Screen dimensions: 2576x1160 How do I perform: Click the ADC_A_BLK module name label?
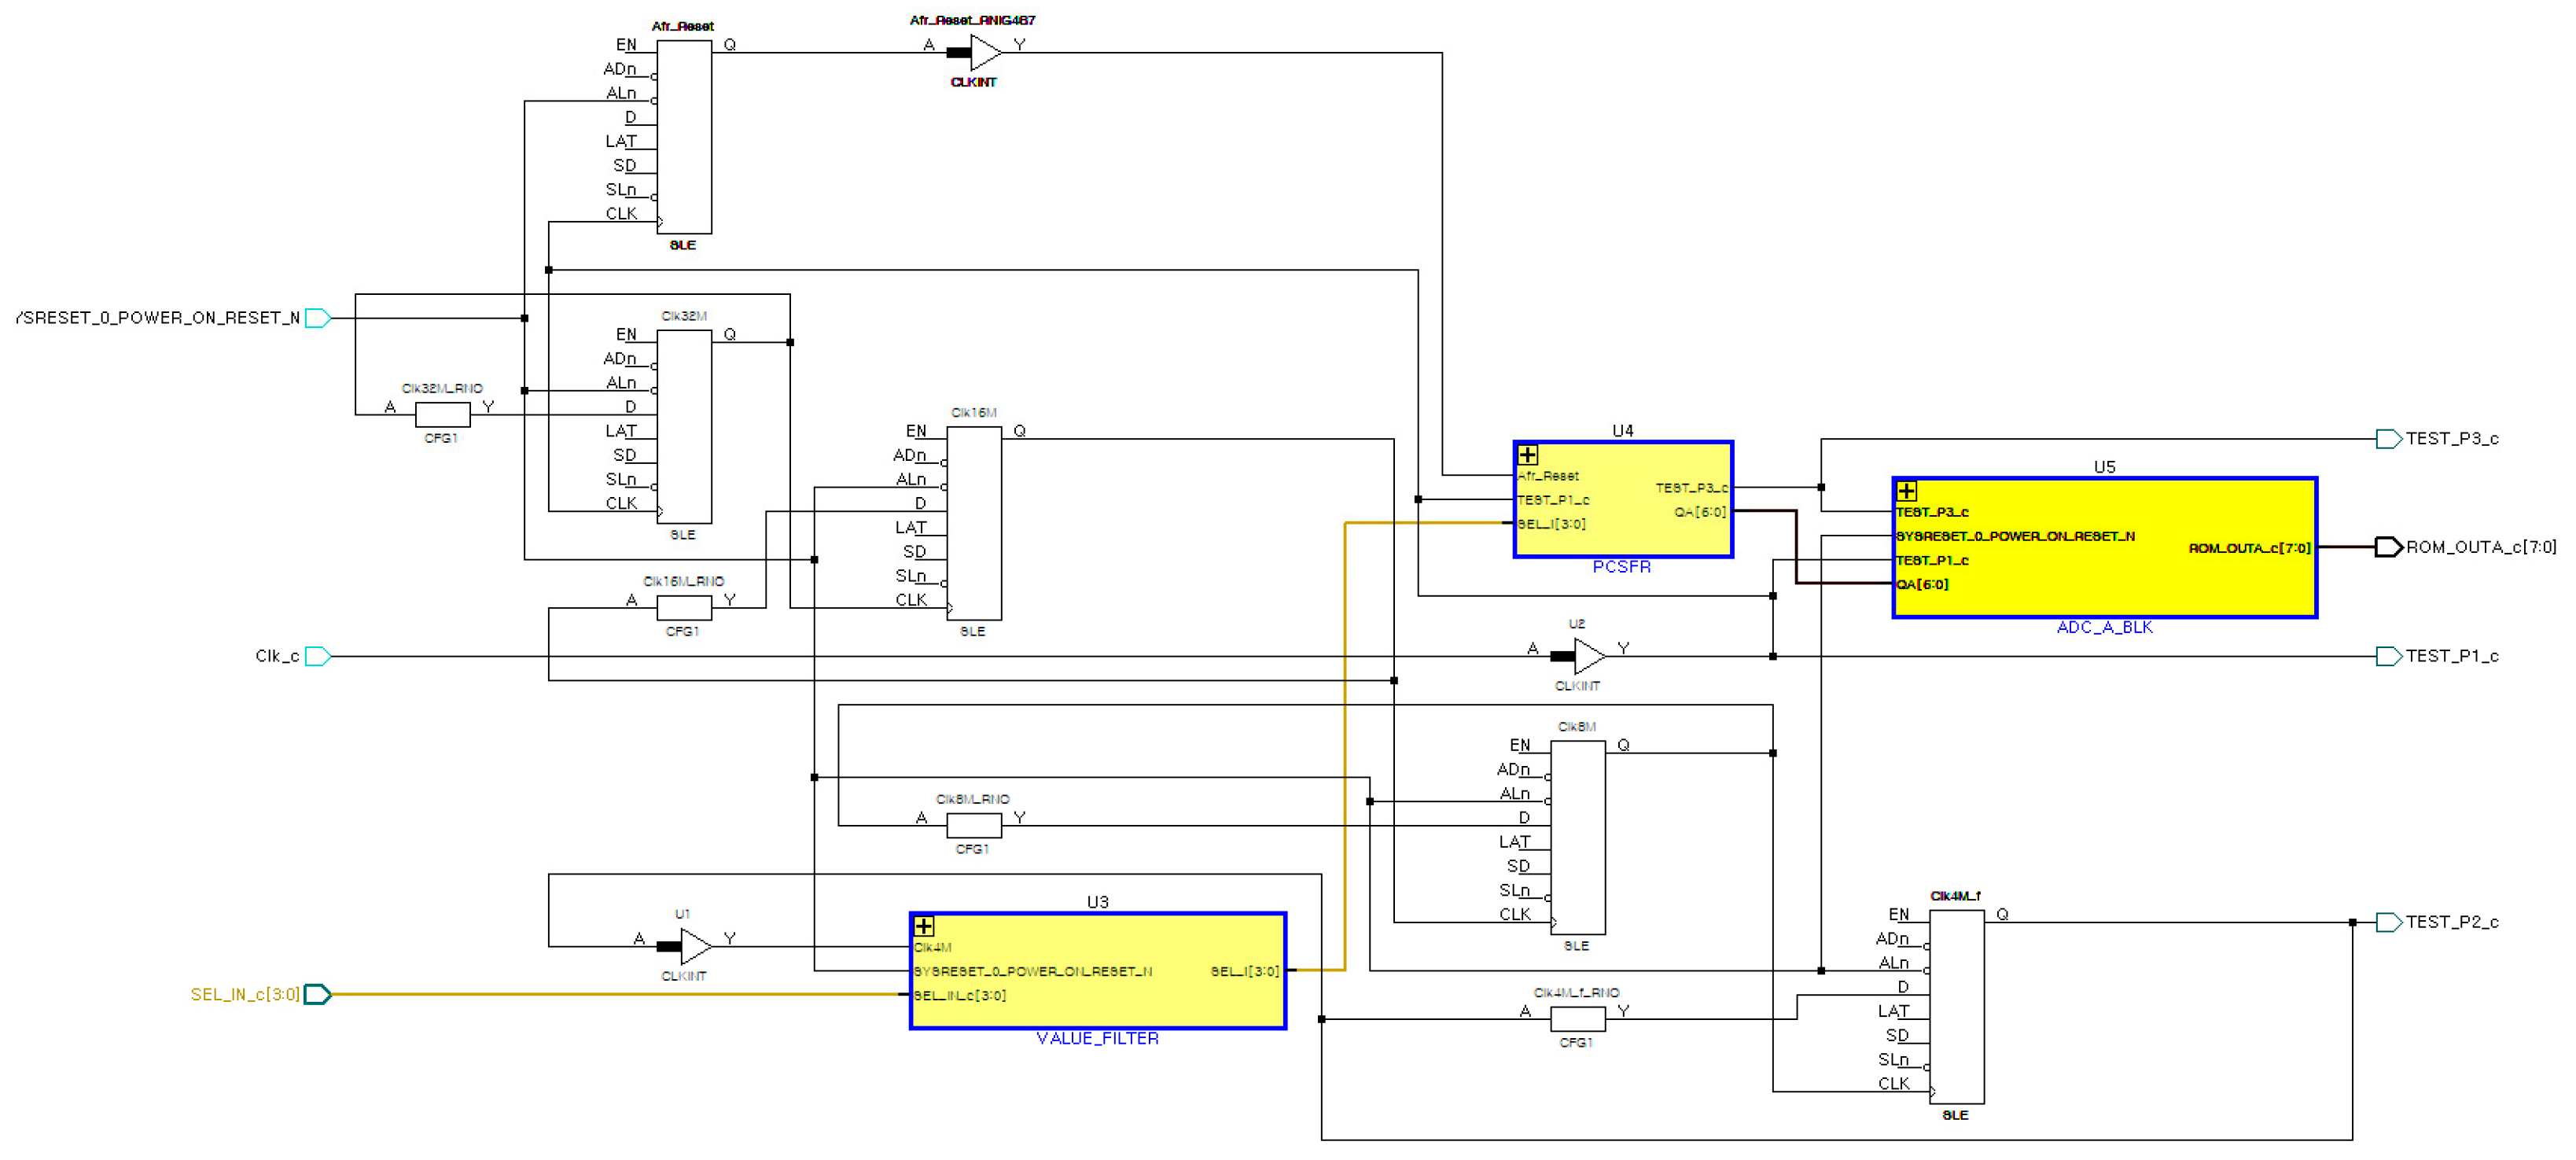(2104, 627)
